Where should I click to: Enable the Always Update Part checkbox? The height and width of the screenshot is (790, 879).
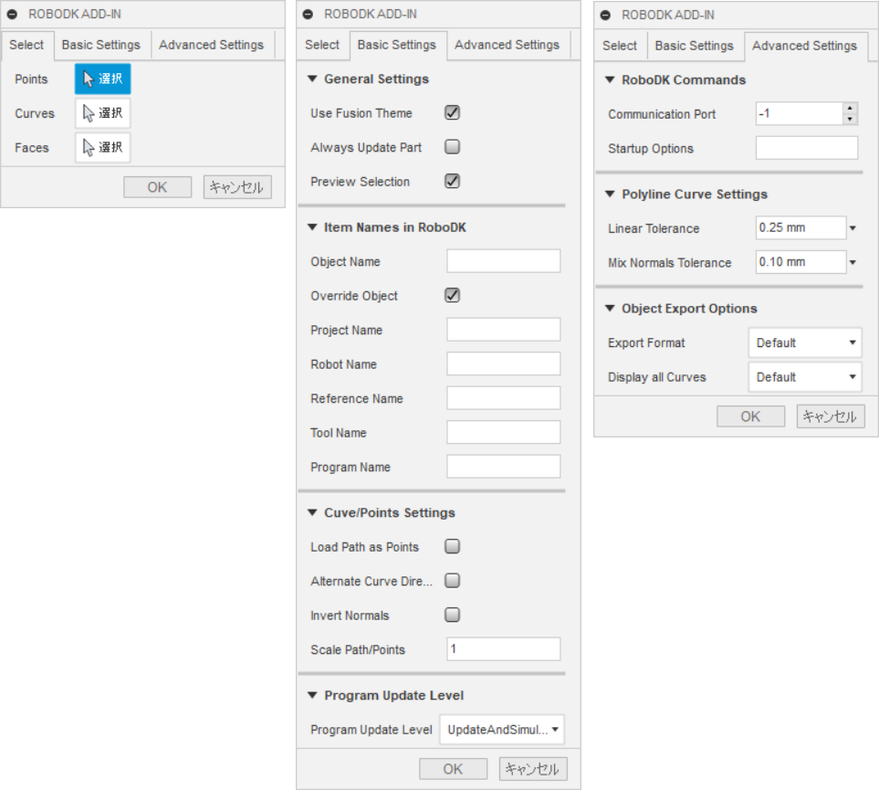pos(453,147)
